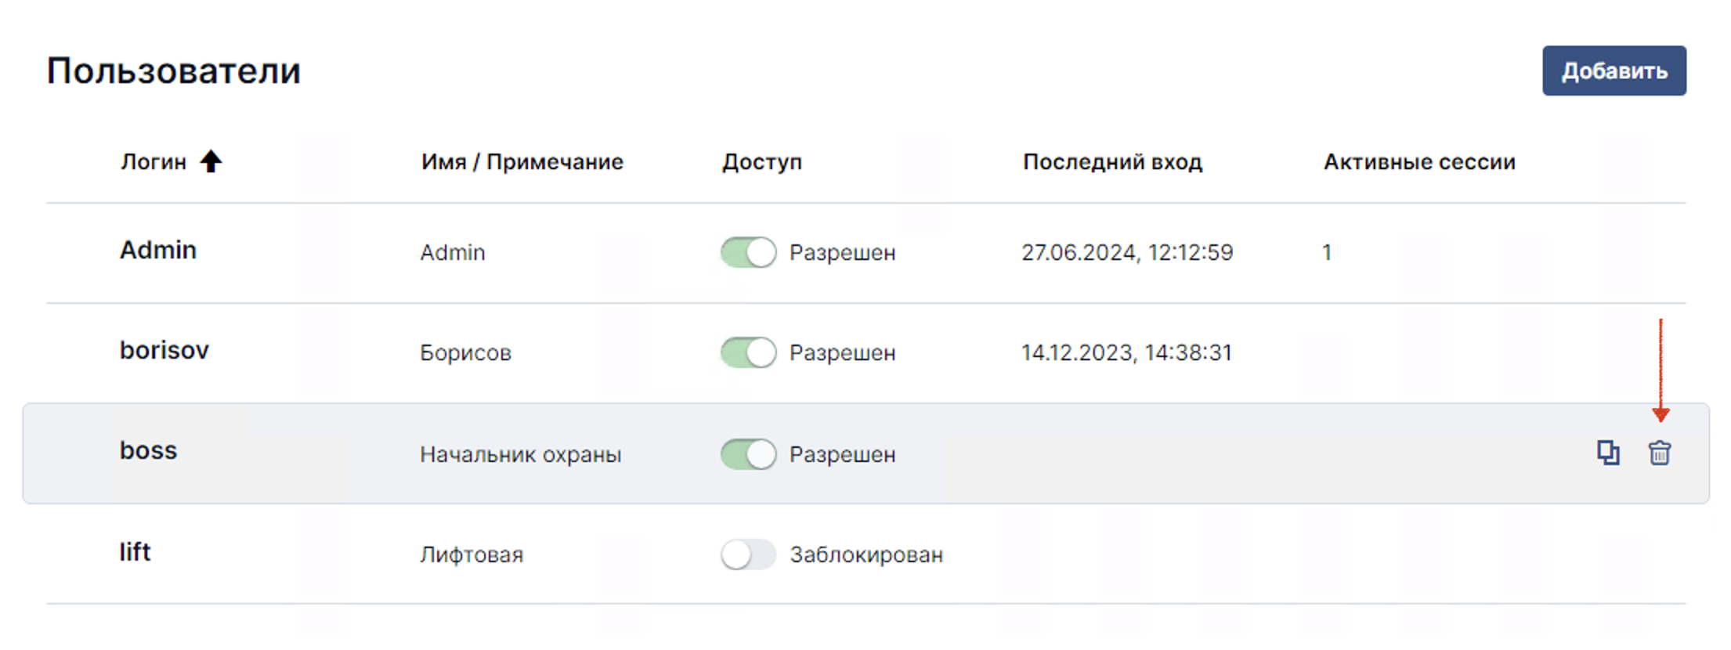Click the Лифтовая note in lift row
This screenshot has width=1731, height=650.
[x=472, y=554]
